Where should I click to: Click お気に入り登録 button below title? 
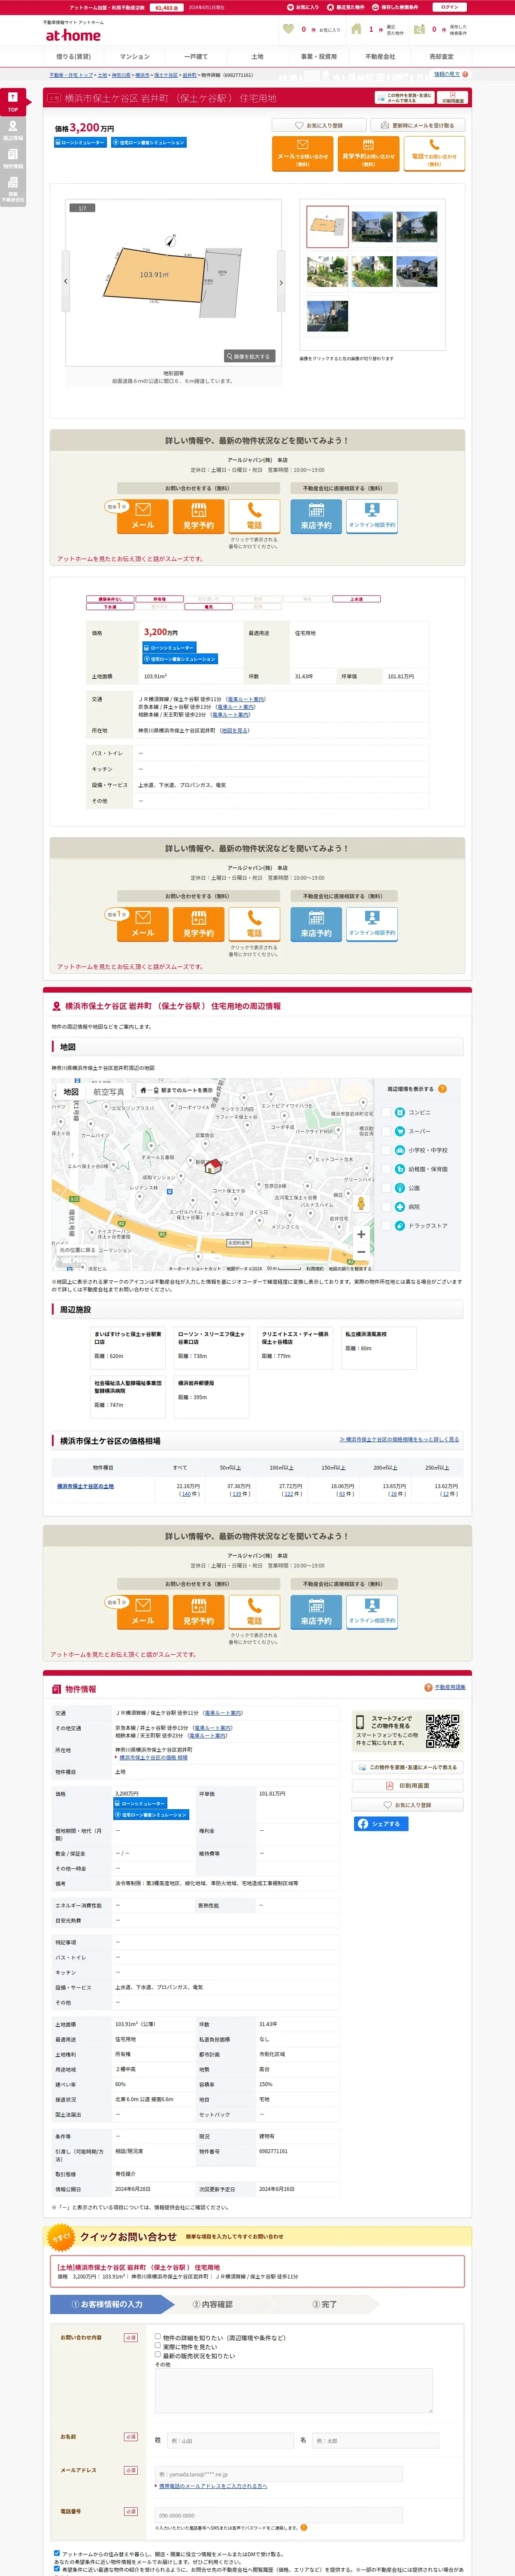[x=318, y=126]
